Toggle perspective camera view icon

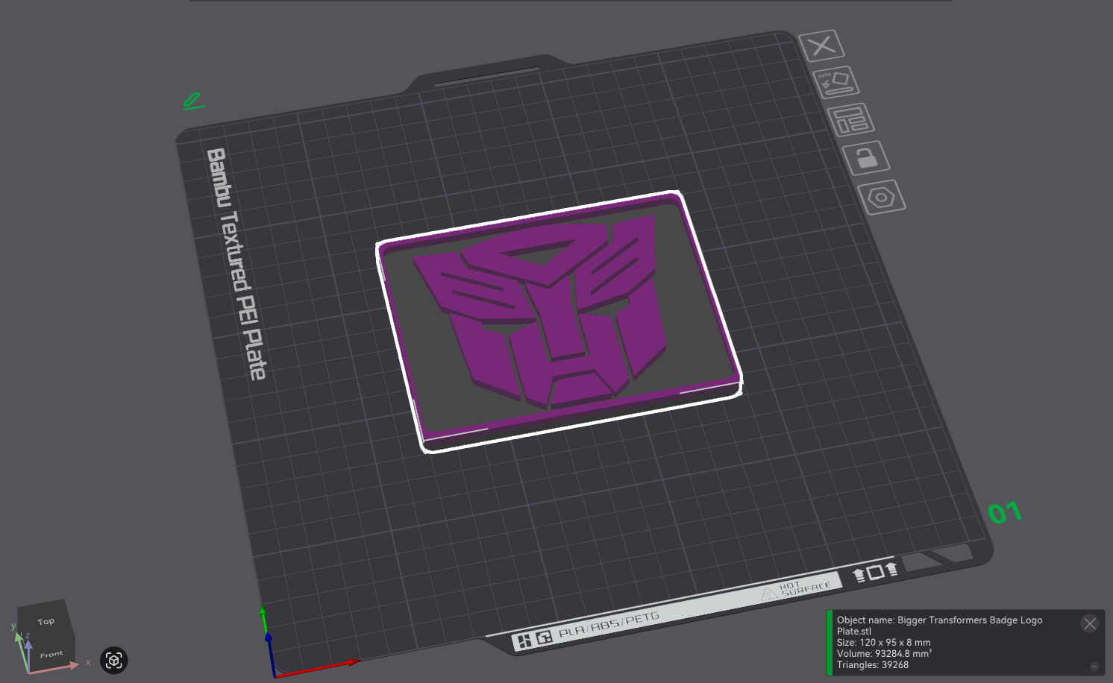pyautogui.click(x=114, y=660)
